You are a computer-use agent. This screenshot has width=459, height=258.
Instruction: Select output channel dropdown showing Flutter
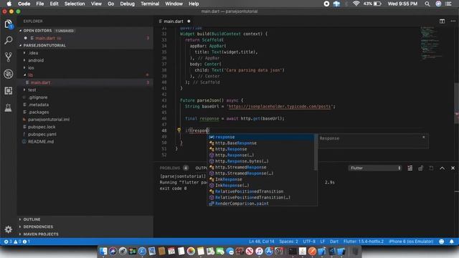[x=375, y=168]
